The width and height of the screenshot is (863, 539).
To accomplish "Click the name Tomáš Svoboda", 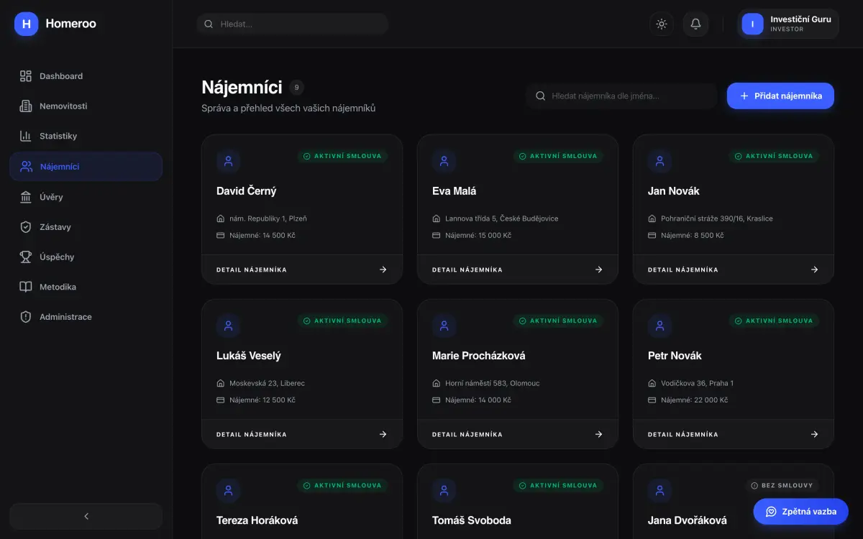I will [x=472, y=520].
